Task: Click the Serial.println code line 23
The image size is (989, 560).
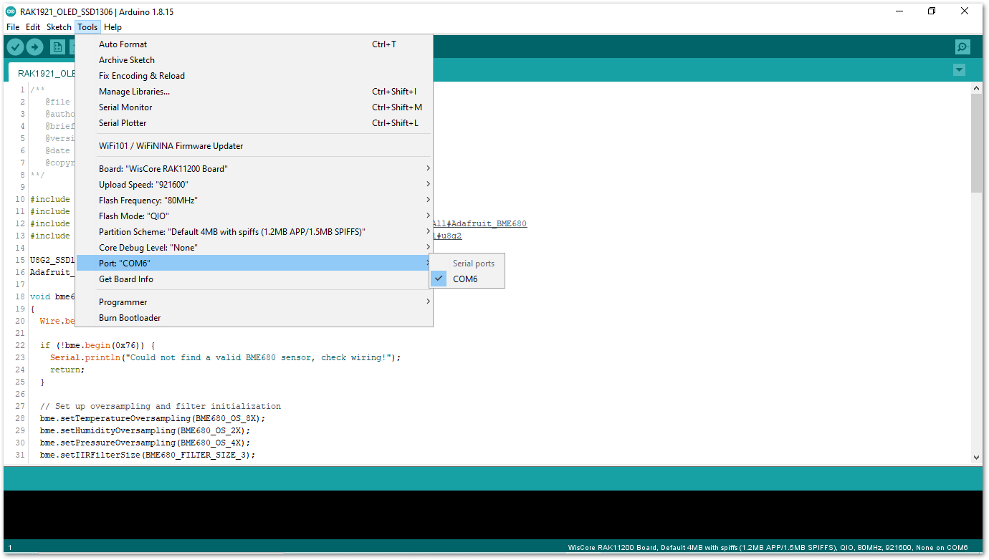Action: (225, 357)
